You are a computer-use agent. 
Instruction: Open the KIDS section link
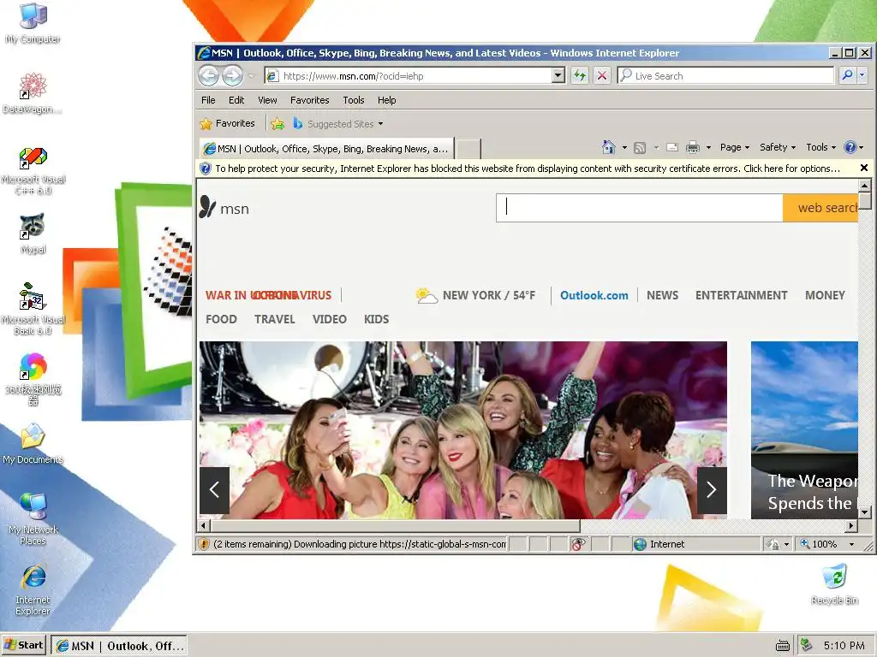(x=377, y=320)
